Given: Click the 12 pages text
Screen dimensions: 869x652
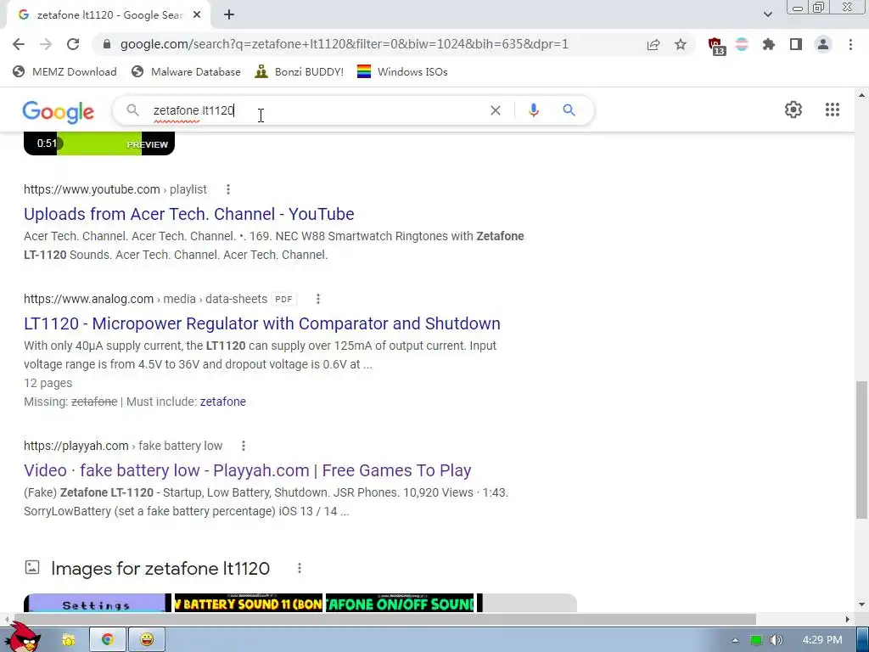Looking at the screenshot, I should point(48,383).
